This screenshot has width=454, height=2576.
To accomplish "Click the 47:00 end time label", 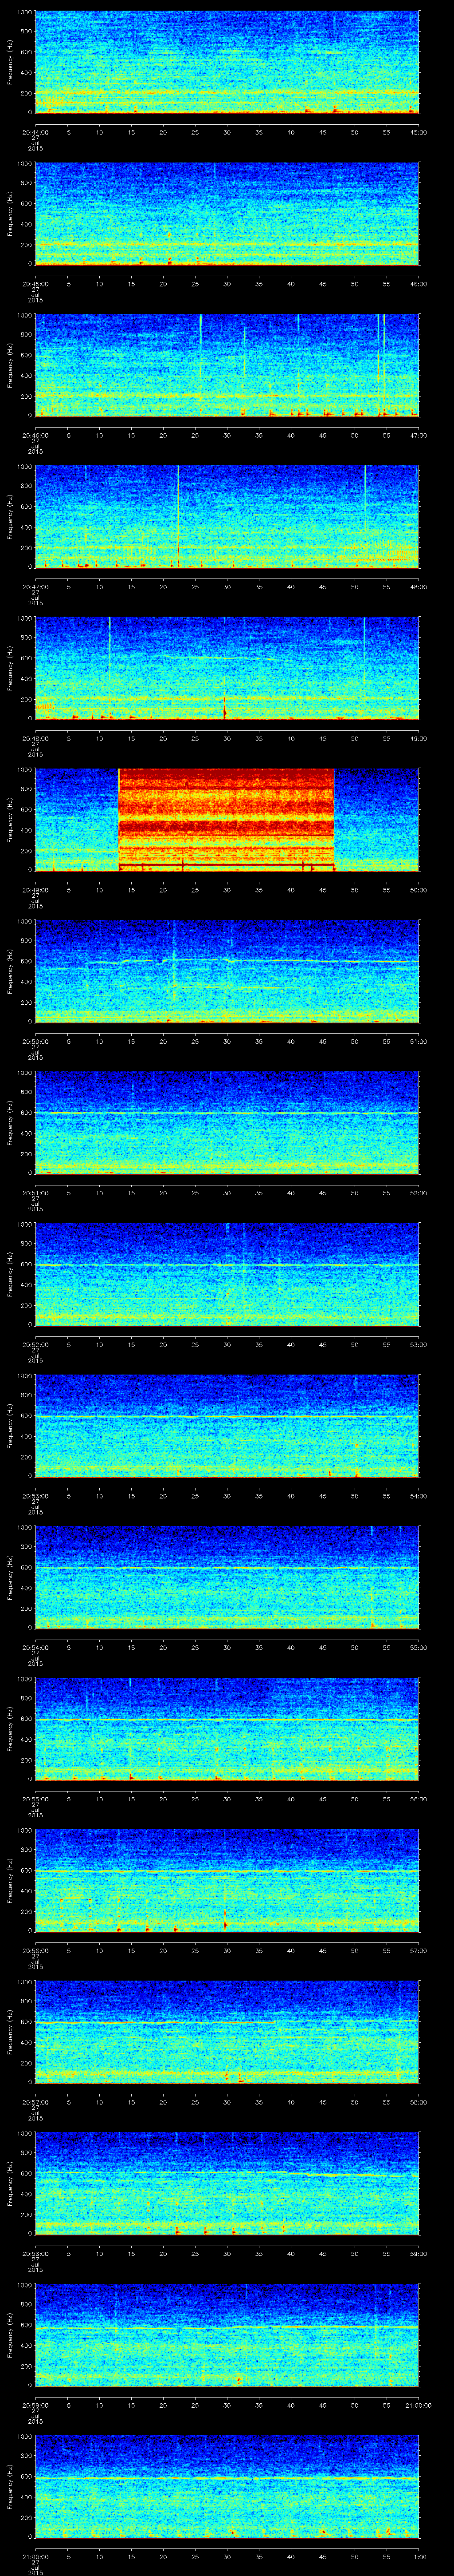I will (x=419, y=435).
